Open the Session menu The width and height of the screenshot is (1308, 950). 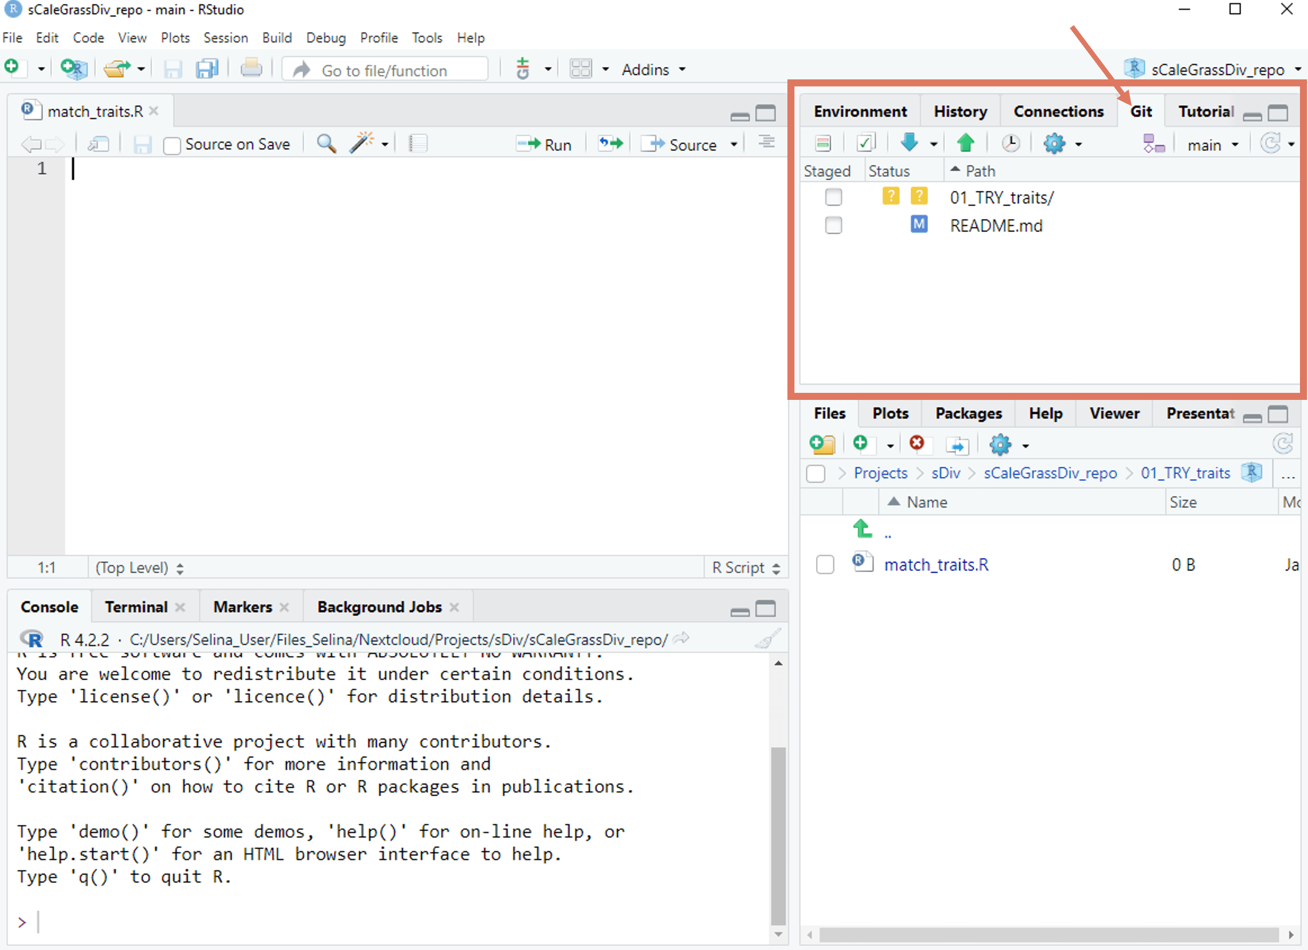point(226,38)
